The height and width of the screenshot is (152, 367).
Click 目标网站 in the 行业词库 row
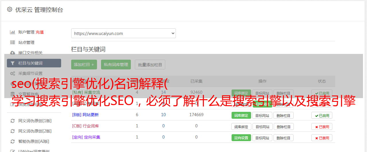point(262,126)
